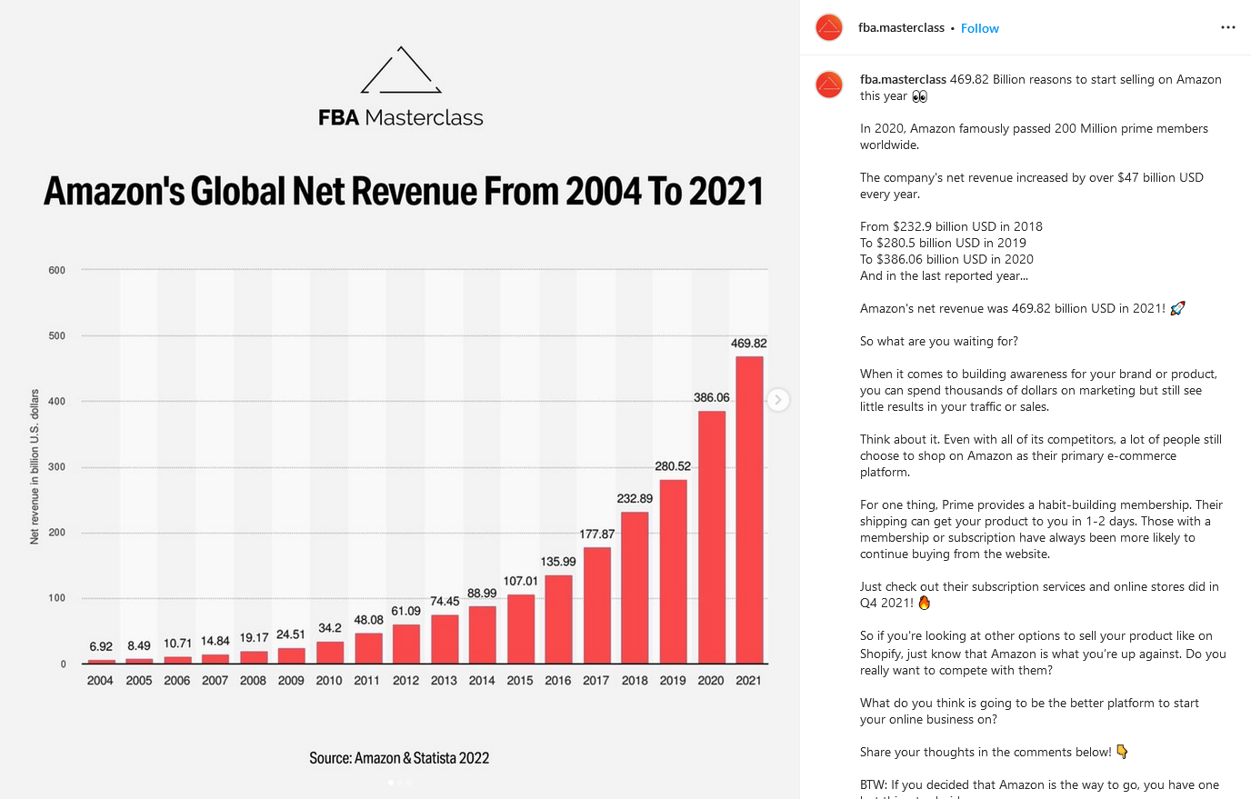
Task: Click the 48.08 value label
Action: [x=368, y=620]
